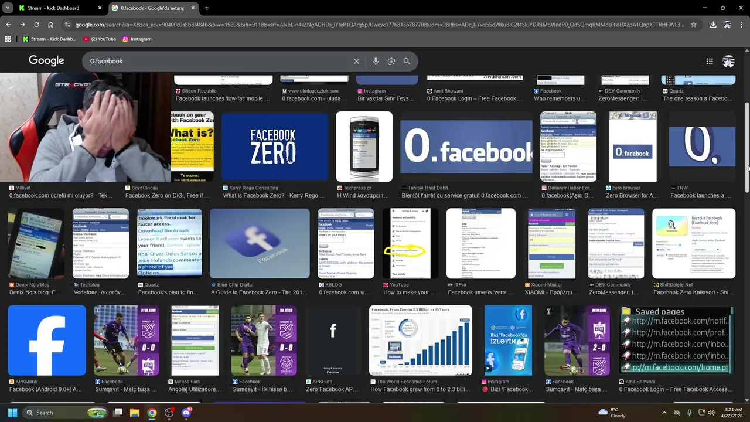The height and width of the screenshot is (422, 750).
Task: Open the weather widget showing 9°C Cloudy
Action: pos(612,413)
